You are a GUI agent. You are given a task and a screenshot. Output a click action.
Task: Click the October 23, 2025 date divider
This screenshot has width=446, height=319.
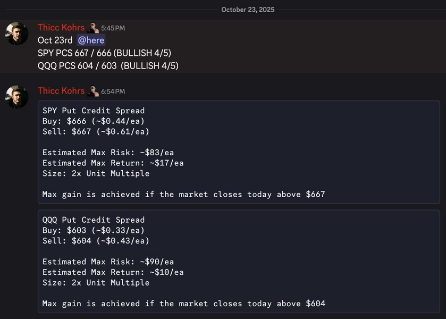pos(248,10)
